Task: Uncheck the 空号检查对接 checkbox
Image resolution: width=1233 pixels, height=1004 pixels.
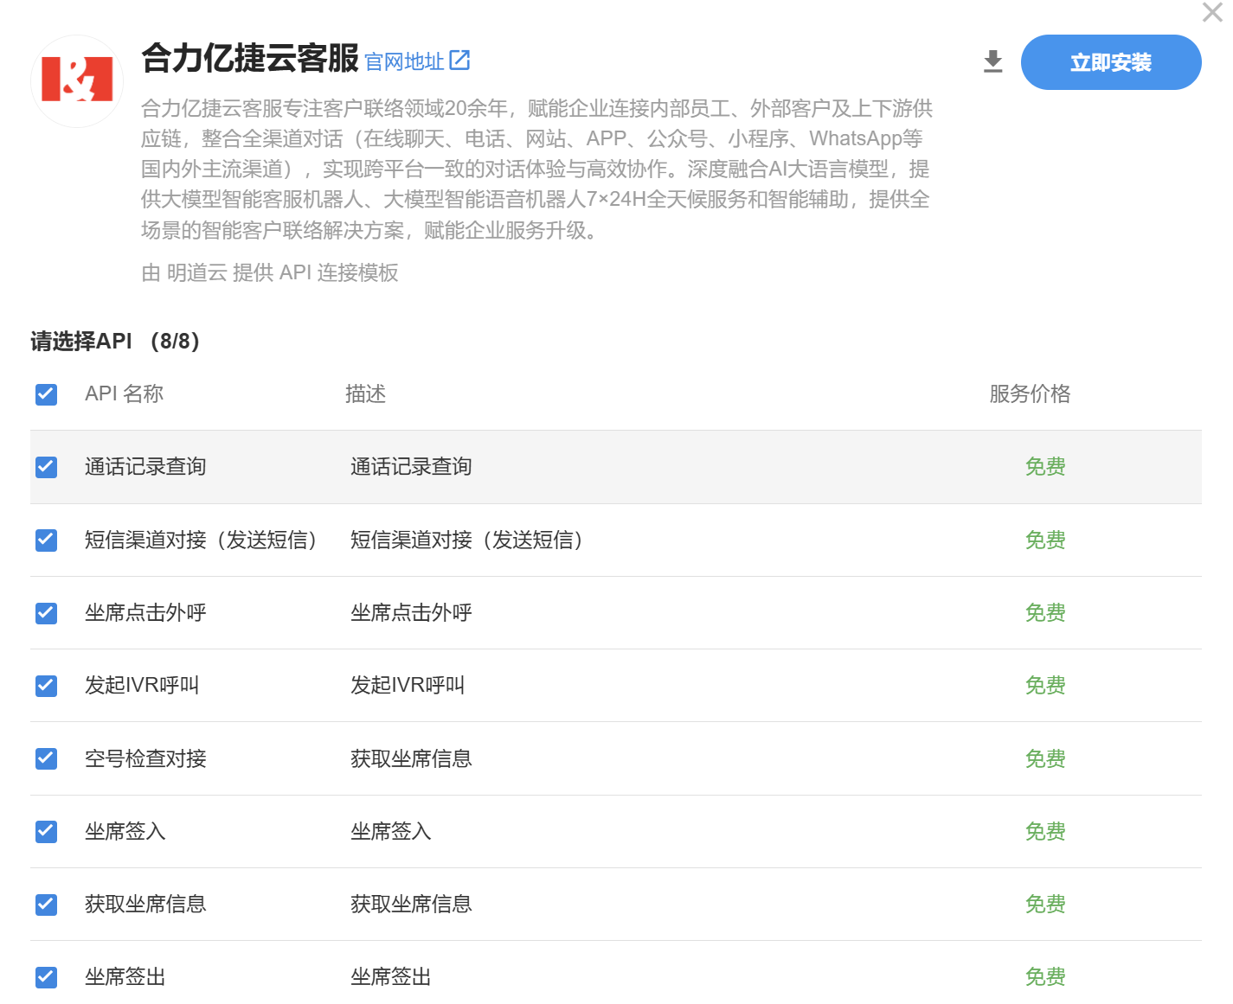Action: tap(47, 758)
